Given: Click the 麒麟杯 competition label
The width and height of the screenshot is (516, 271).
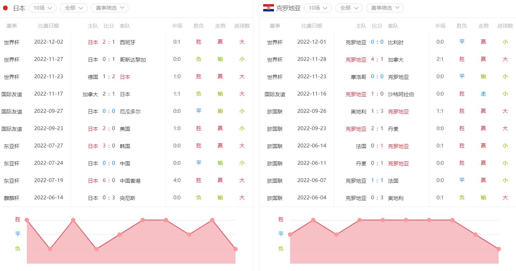Looking at the screenshot, I should 12,198.
